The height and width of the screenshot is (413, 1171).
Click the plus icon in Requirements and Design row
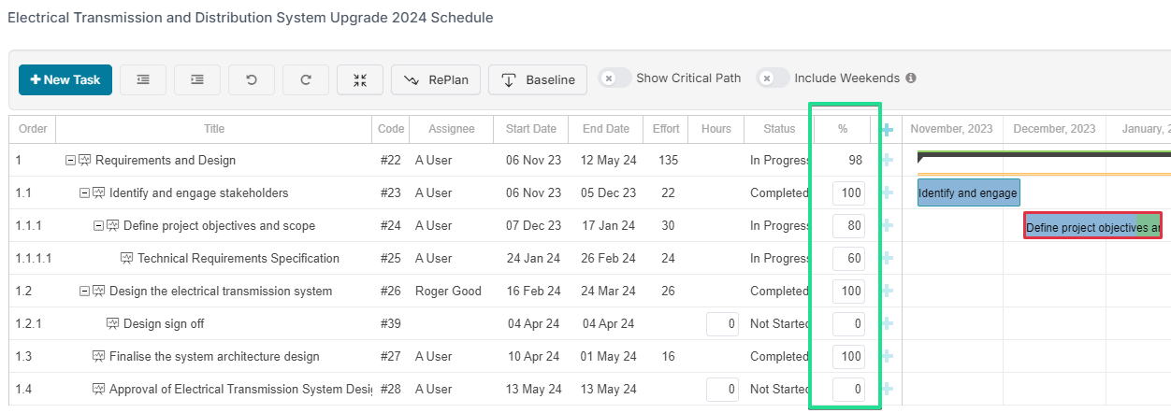(887, 161)
